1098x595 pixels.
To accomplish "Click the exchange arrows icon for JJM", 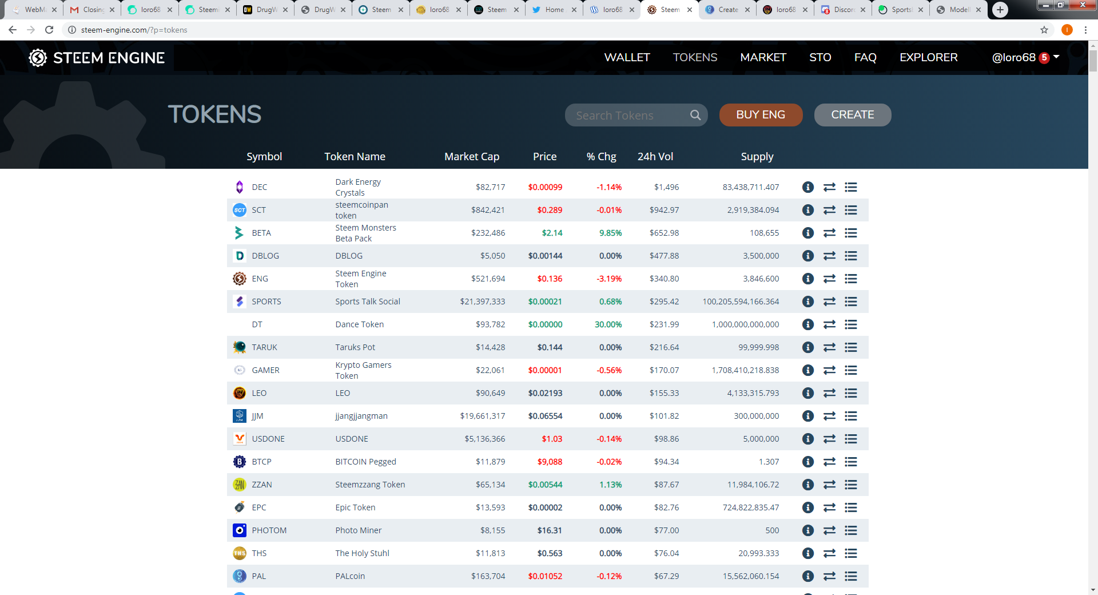I will pos(829,416).
